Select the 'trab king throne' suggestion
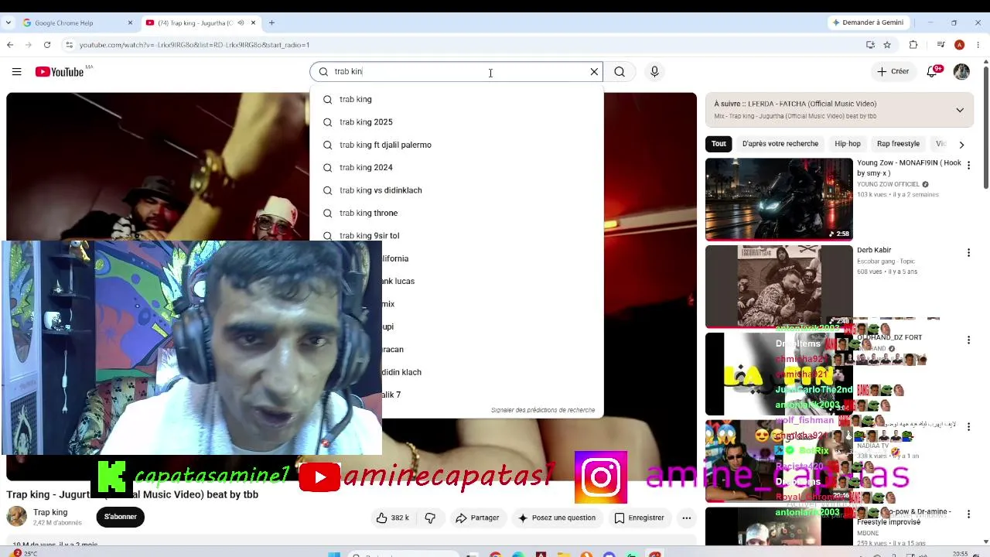The width and height of the screenshot is (990, 557). [x=456, y=213]
